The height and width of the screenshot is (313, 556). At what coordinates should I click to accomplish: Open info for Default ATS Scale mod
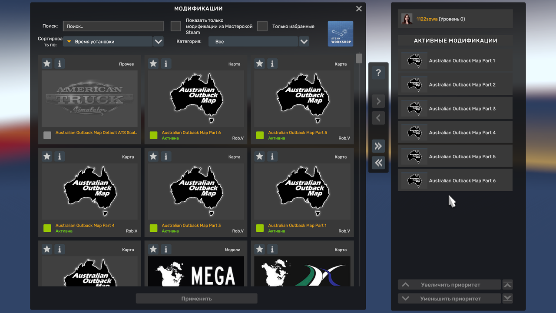click(60, 63)
